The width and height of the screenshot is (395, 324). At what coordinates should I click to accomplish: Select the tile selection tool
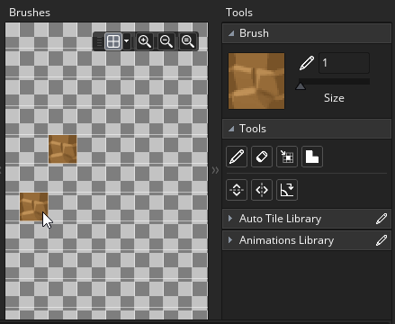(287, 157)
